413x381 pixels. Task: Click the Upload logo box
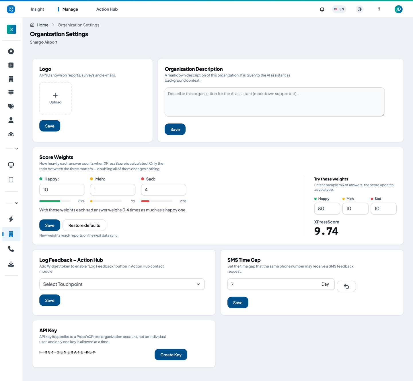(55, 98)
